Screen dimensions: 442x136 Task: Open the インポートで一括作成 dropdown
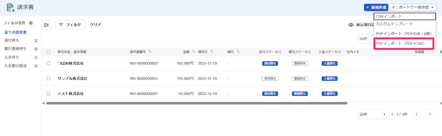click(x=413, y=7)
